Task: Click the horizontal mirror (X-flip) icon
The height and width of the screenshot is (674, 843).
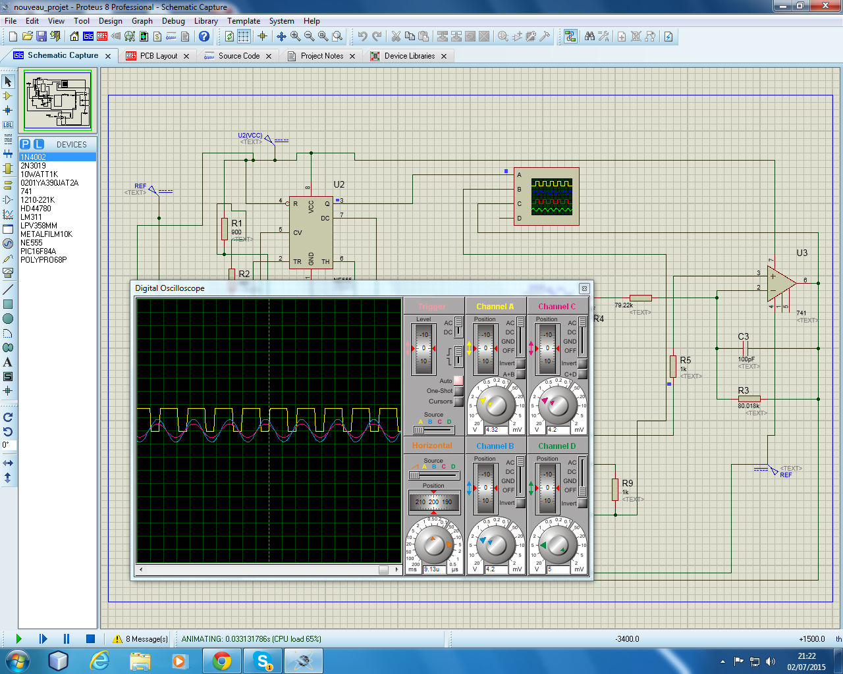Action: click(x=8, y=463)
